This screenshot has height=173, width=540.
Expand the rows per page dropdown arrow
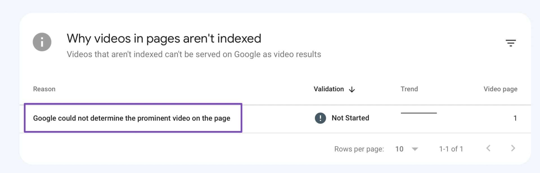pyautogui.click(x=415, y=149)
